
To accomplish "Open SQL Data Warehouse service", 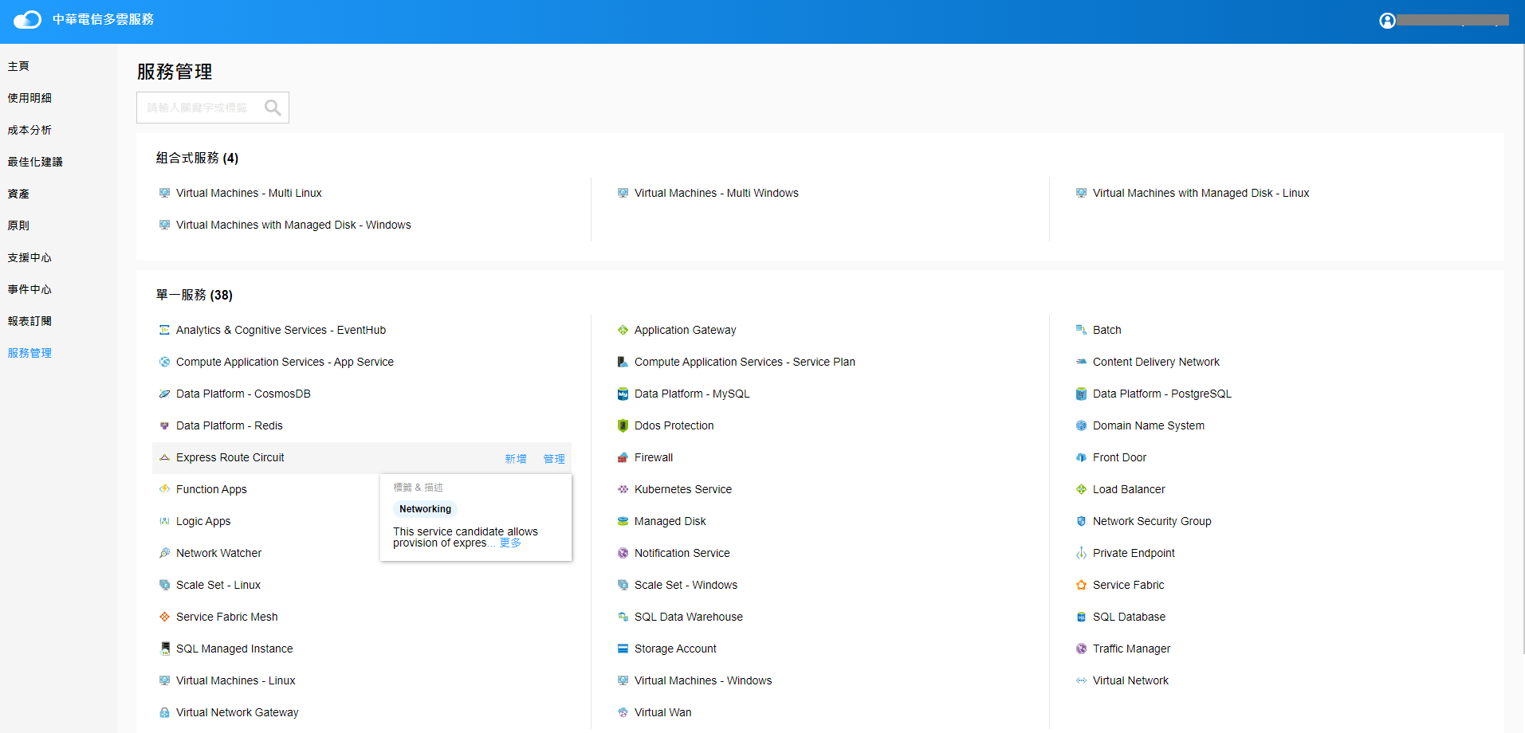I will (x=689, y=617).
